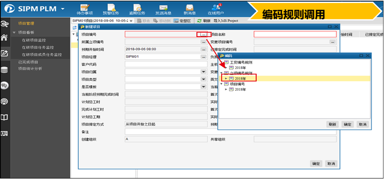
Task: Open the database stack icon in sidebar
Action: [4, 70]
